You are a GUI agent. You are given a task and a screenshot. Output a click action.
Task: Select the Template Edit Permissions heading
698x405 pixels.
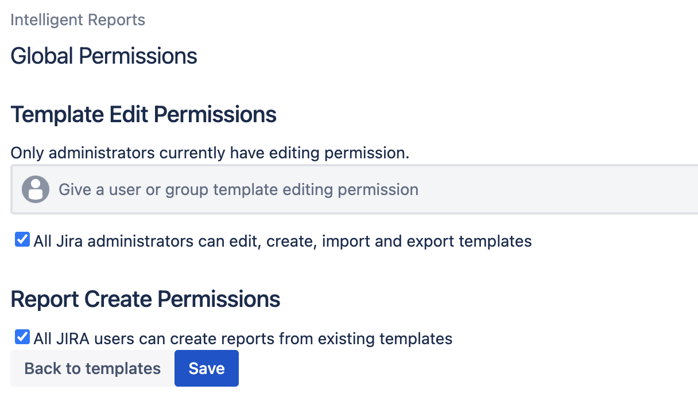144,114
